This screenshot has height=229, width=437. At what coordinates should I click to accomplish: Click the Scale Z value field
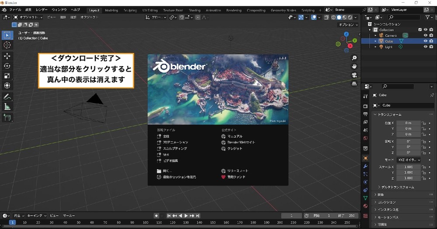pos(408,178)
